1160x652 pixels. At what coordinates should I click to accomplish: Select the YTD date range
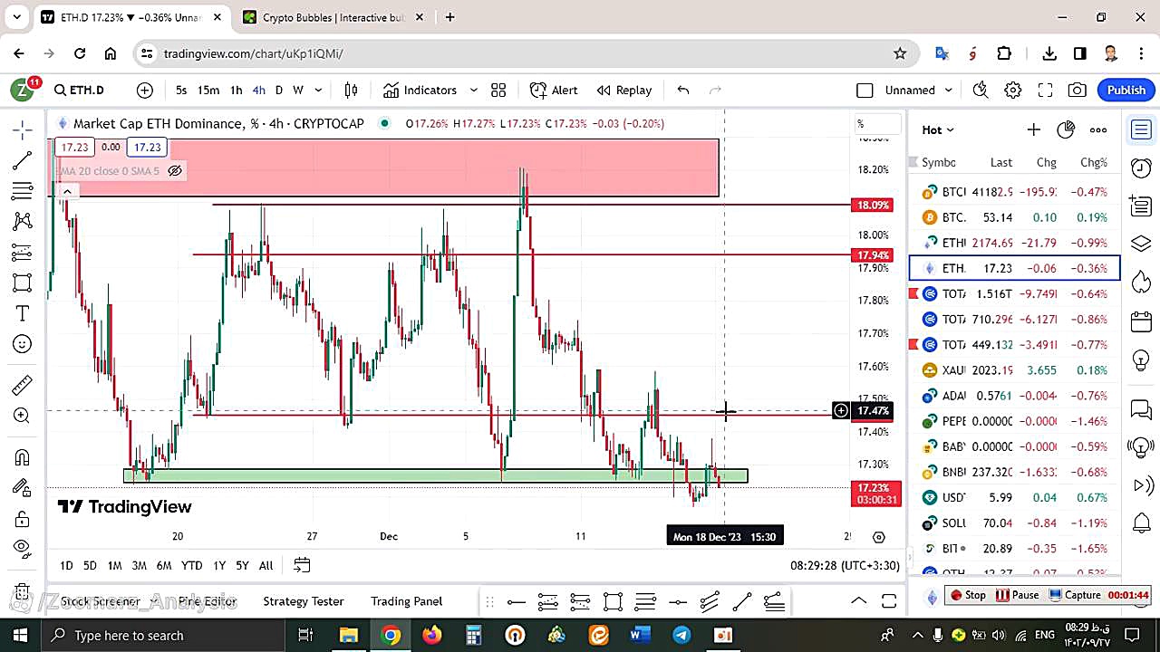click(x=191, y=565)
